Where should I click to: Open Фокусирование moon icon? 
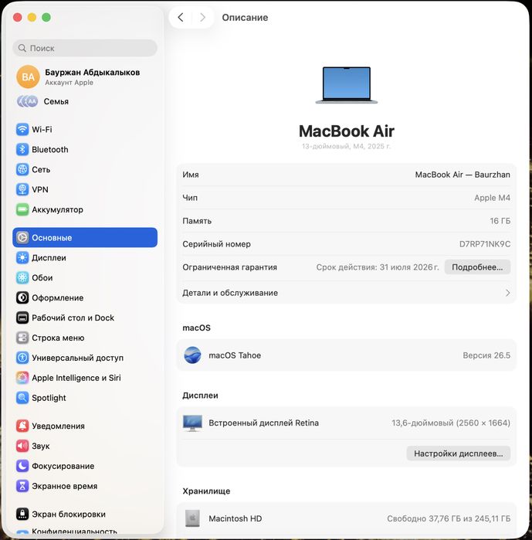[22, 466]
